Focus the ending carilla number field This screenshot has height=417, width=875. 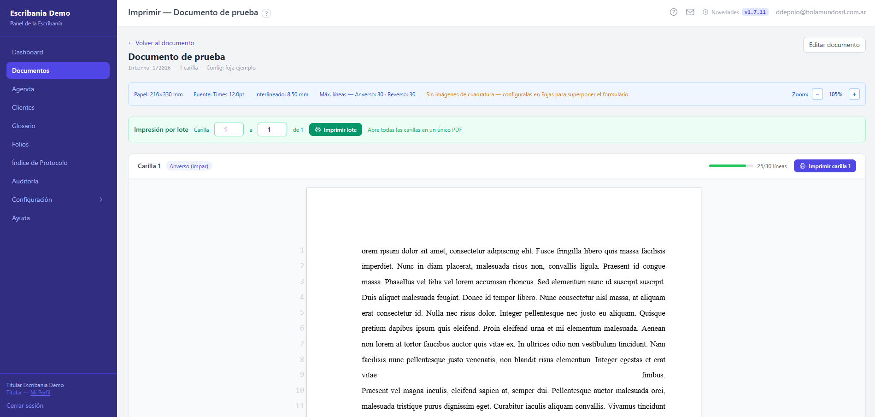point(272,129)
